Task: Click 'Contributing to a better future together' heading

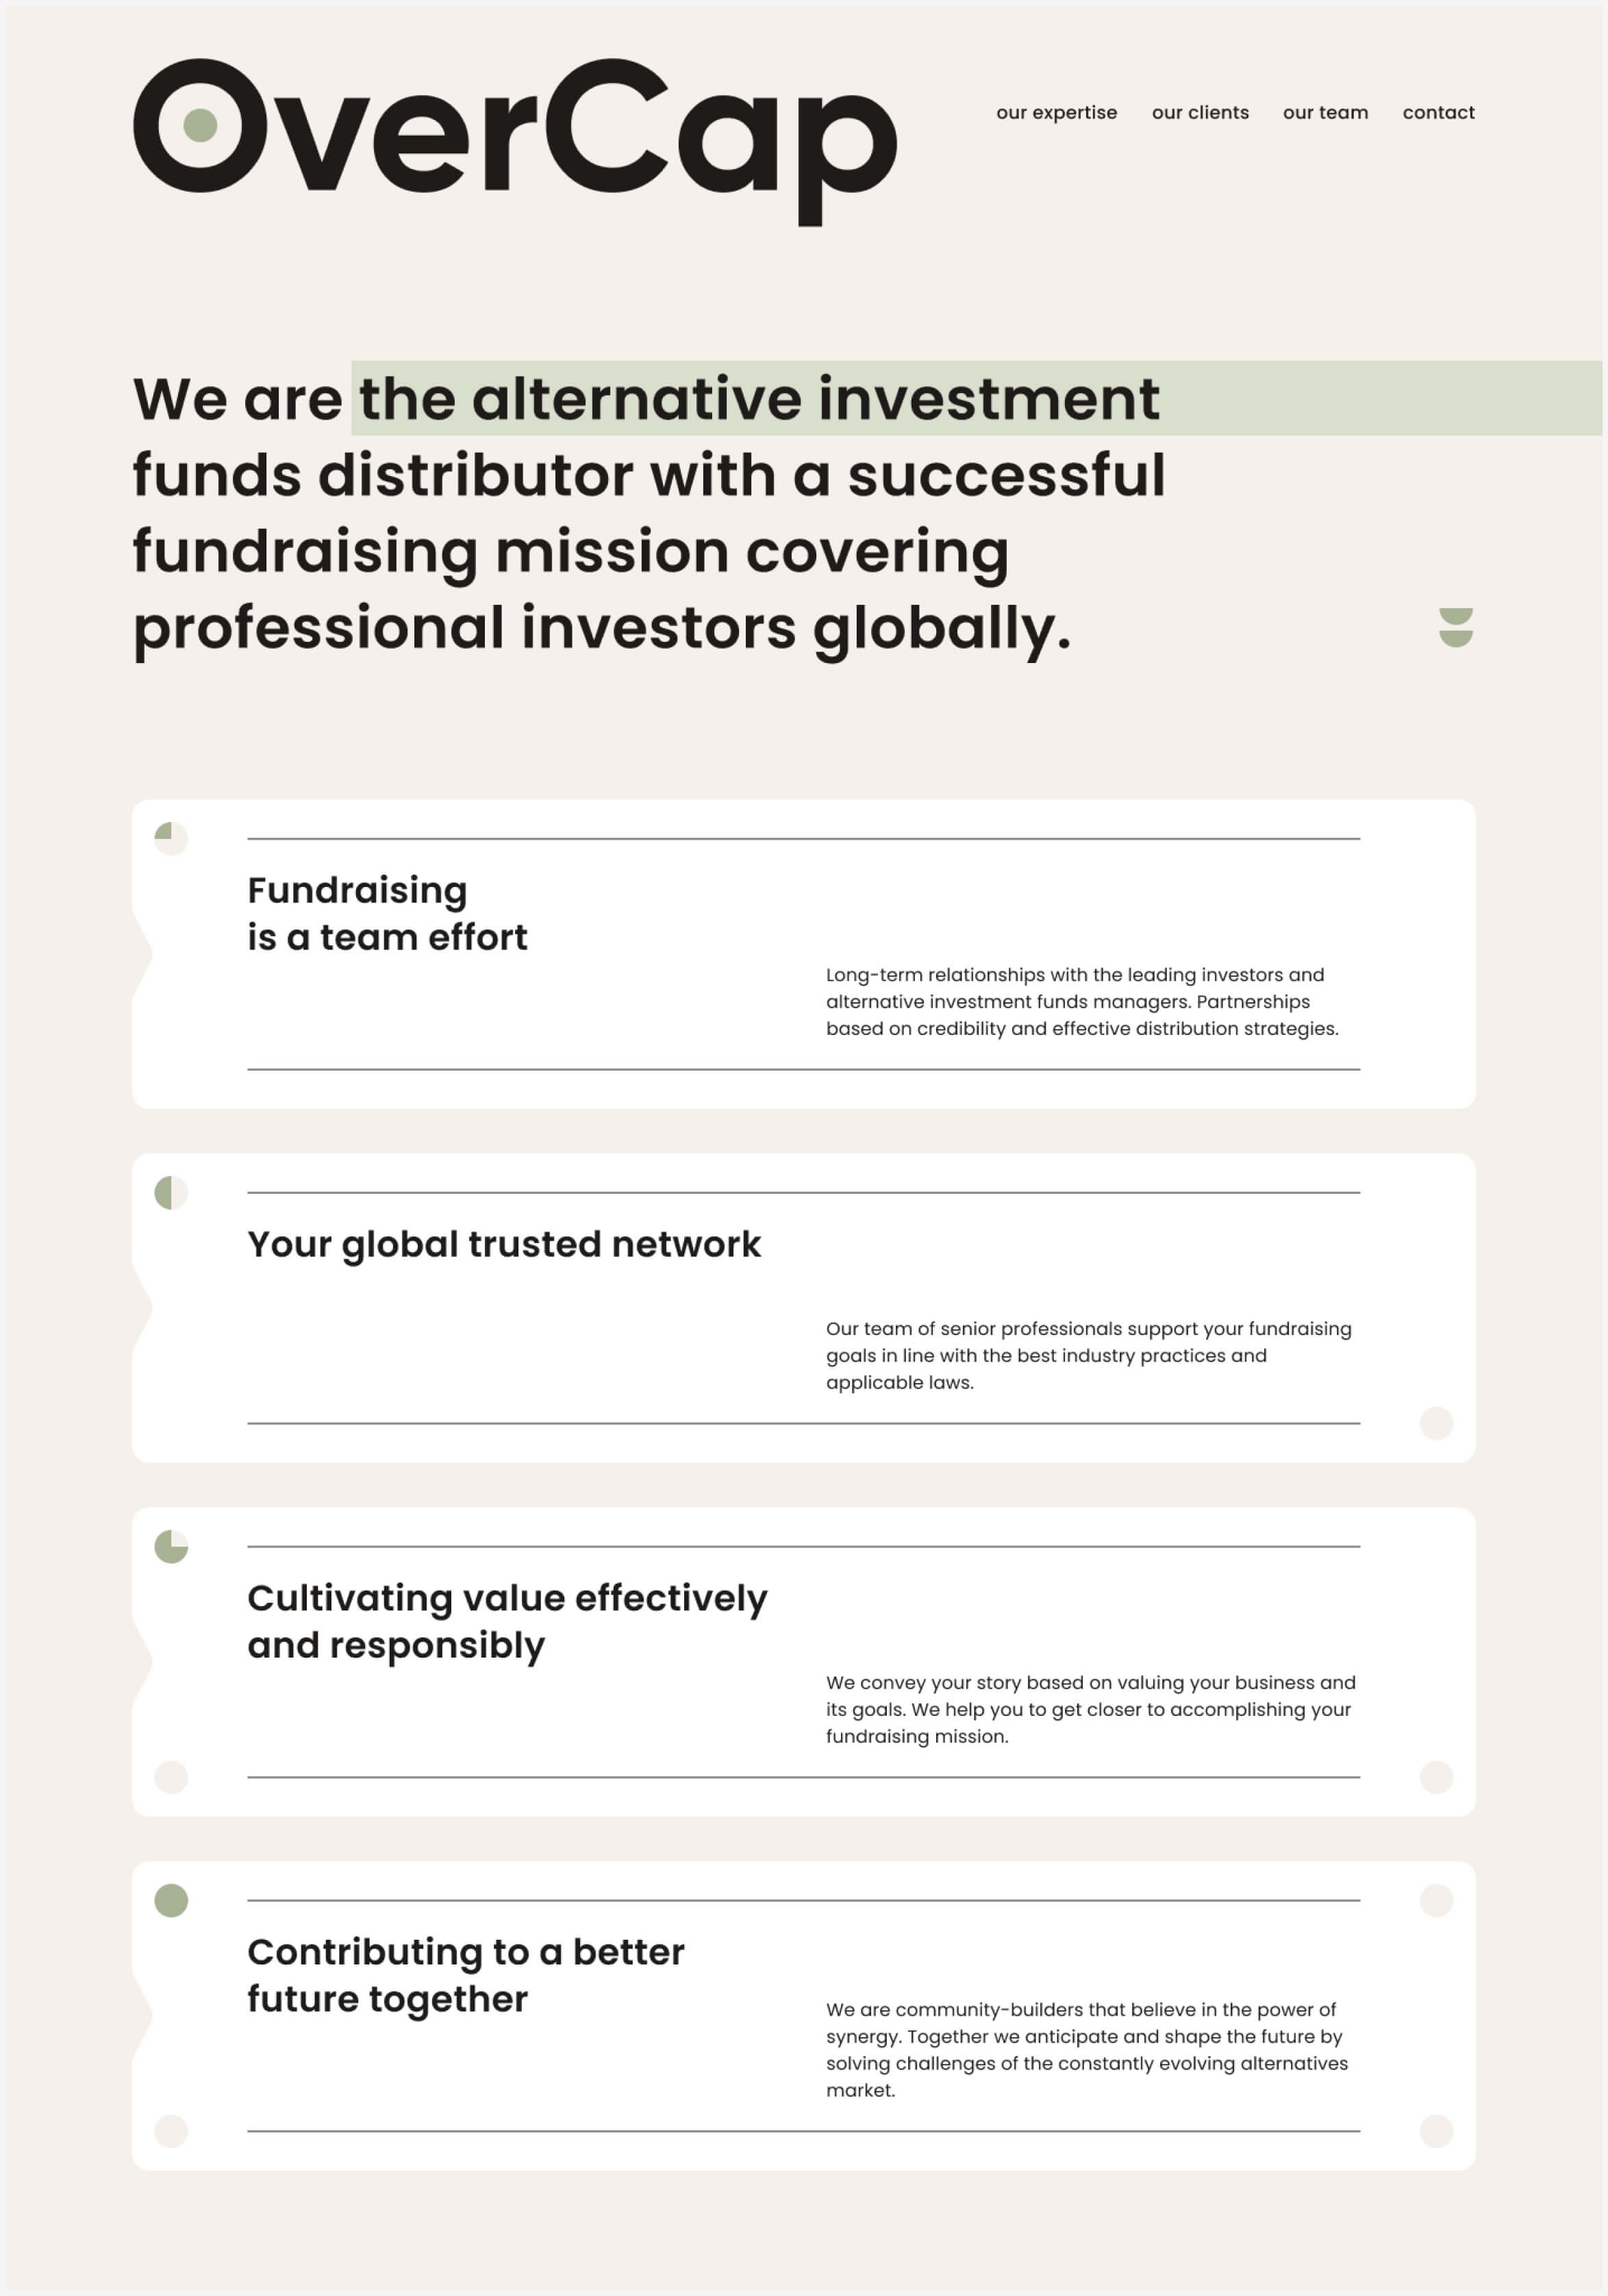Action: coord(466,1976)
